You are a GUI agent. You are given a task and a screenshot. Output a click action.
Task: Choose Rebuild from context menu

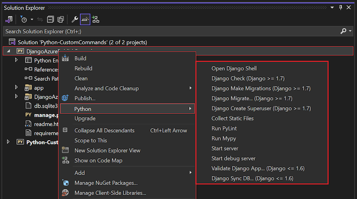tap(83, 69)
